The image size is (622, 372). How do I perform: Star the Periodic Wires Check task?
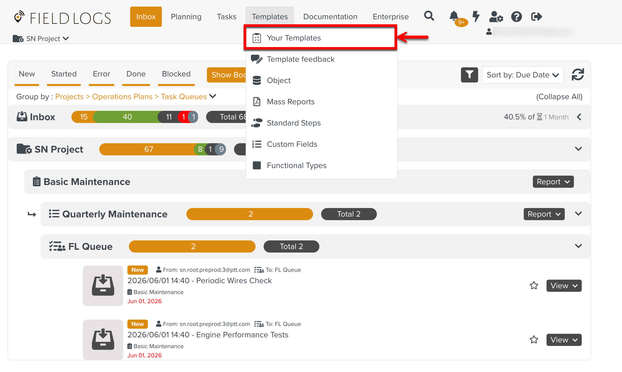coord(534,285)
